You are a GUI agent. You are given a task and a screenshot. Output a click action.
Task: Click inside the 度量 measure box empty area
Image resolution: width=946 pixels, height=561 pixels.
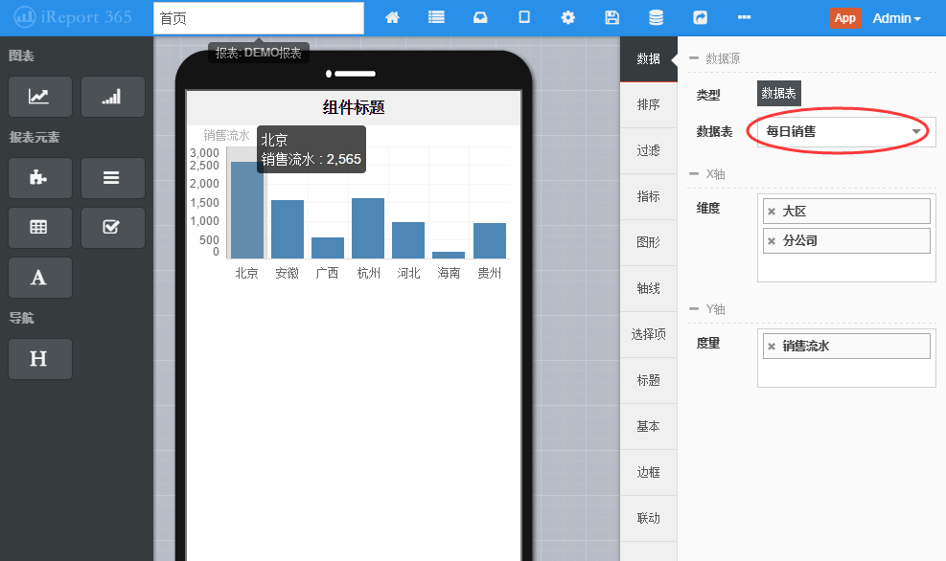pyautogui.click(x=846, y=373)
